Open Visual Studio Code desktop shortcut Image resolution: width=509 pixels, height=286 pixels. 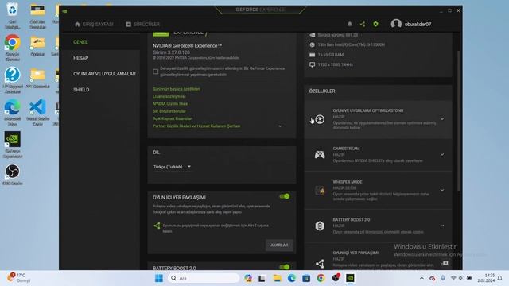click(x=37, y=113)
